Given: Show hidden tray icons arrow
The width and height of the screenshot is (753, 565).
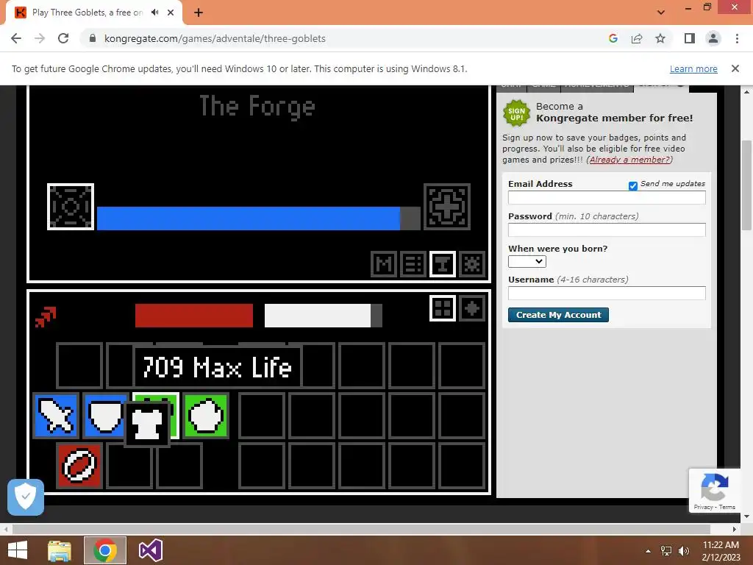Looking at the screenshot, I should [649, 550].
